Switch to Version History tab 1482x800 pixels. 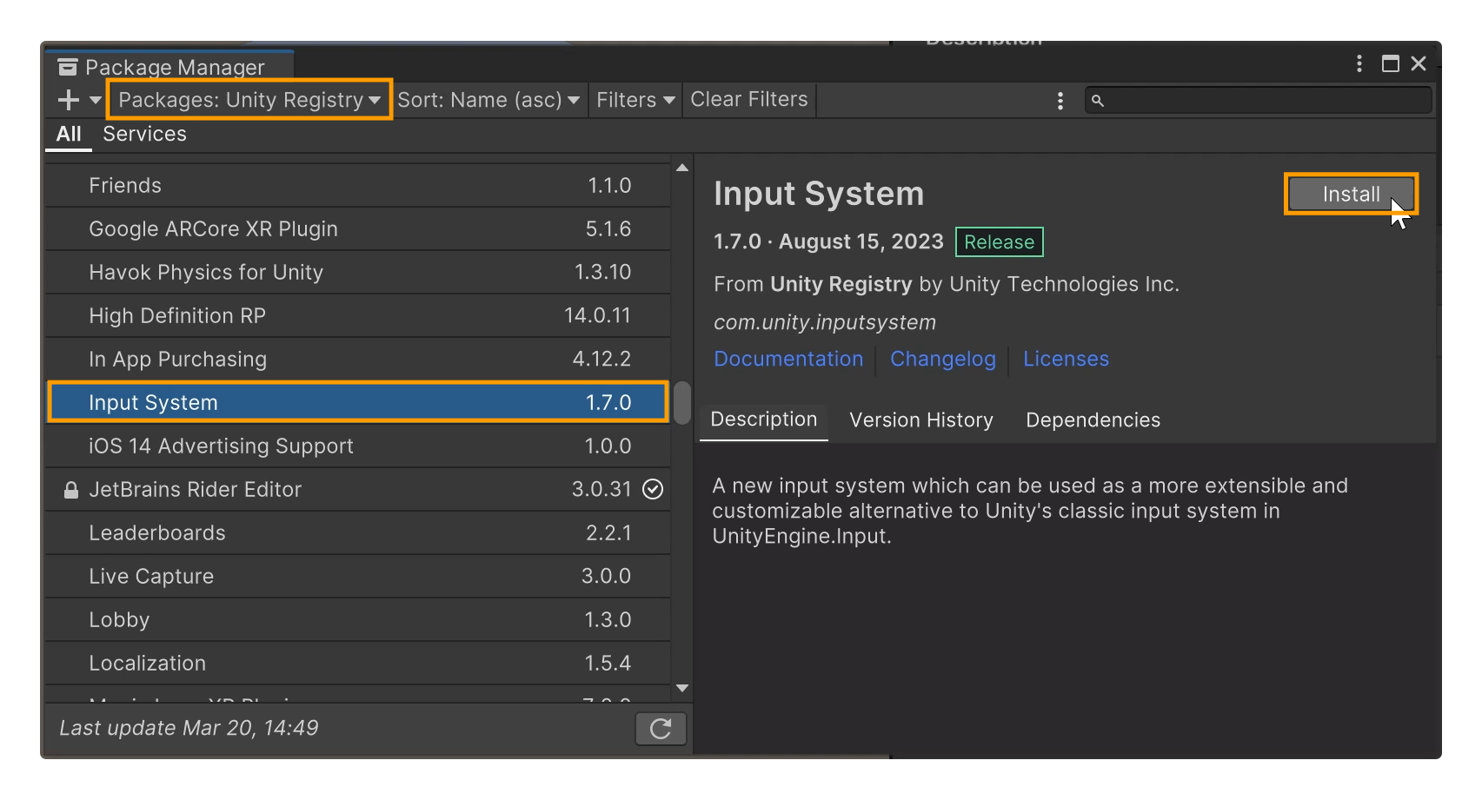tap(921, 420)
